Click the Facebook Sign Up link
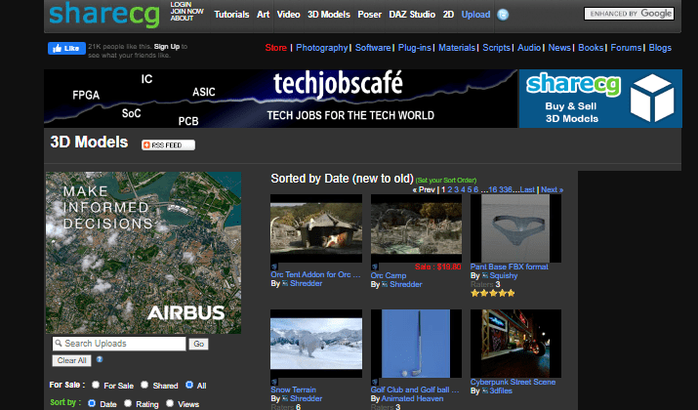 tap(167, 47)
